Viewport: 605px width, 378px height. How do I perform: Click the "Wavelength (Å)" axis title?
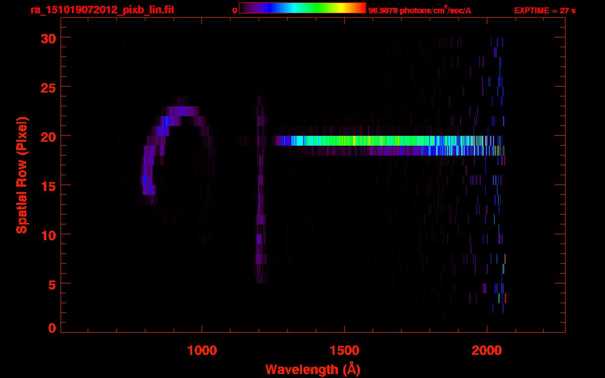(x=314, y=370)
